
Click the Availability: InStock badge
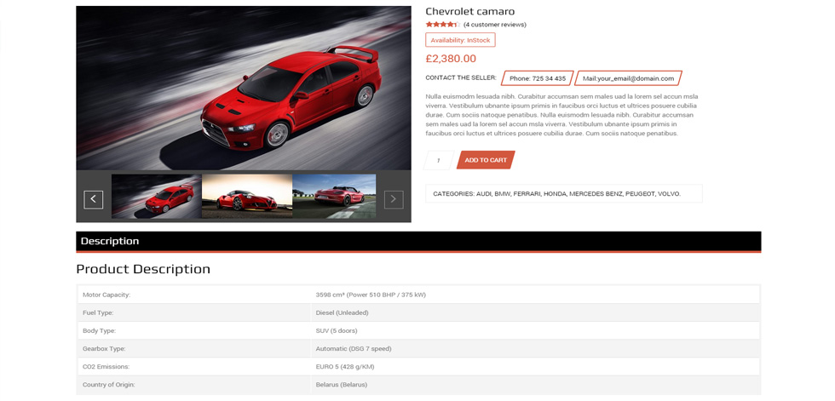(461, 40)
